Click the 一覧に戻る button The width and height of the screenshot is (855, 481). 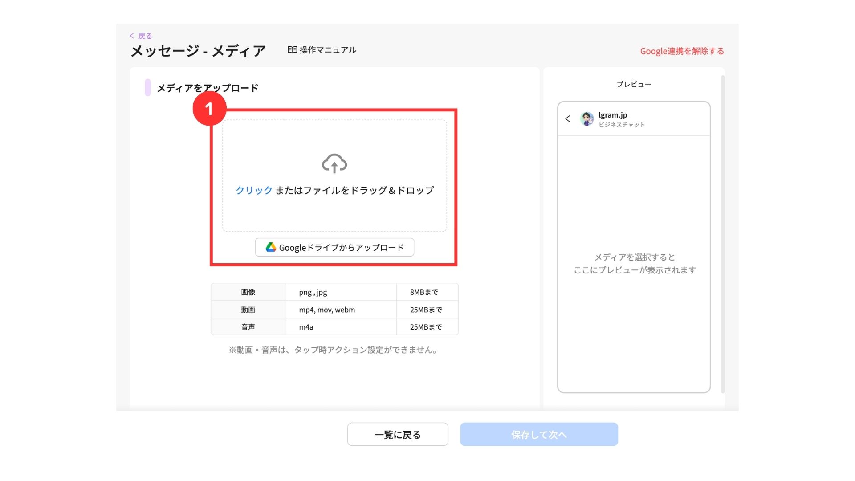(x=398, y=434)
